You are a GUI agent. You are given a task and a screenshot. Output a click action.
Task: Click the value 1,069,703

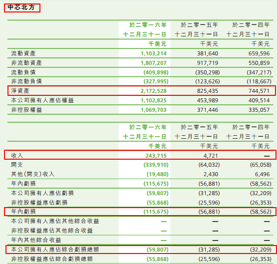click(x=154, y=110)
